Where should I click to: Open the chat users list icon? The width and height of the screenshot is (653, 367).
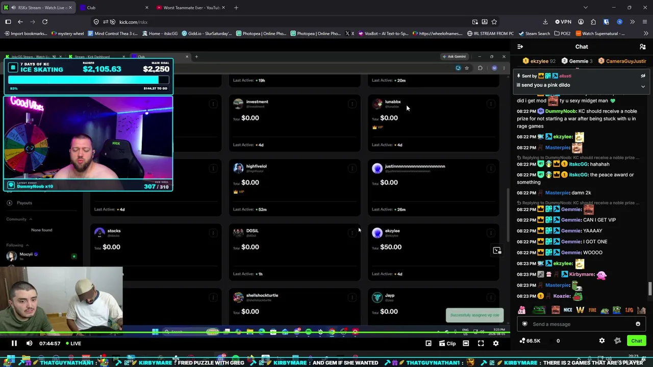(642, 47)
